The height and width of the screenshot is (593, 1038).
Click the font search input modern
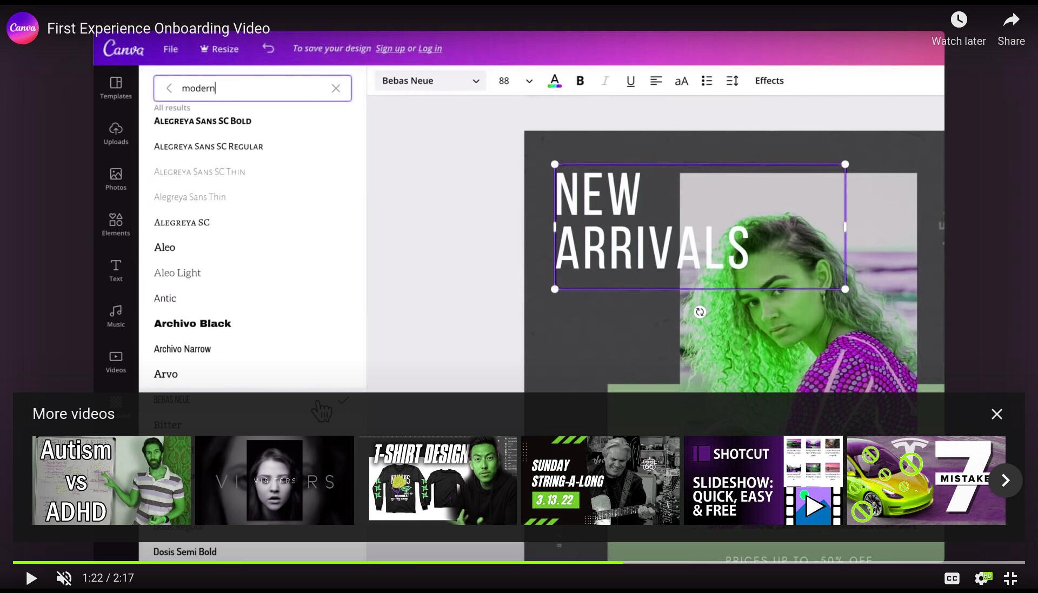pyautogui.click(x=252, y=88)
